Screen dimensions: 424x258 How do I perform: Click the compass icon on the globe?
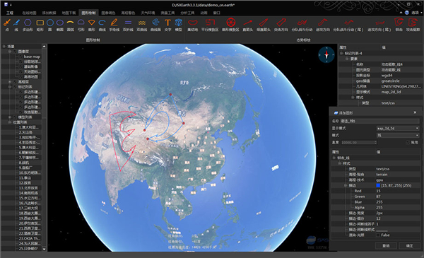coord(326,54)
